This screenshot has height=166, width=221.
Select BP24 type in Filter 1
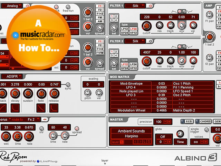pyautogui.click(x=125, y=33)
